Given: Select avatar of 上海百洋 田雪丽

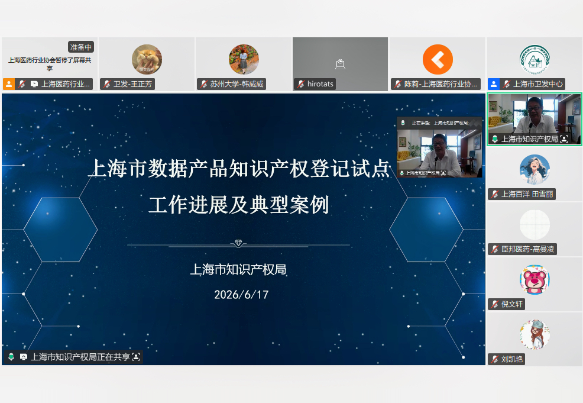Looking at the screenshot, I should pos(535,170).
